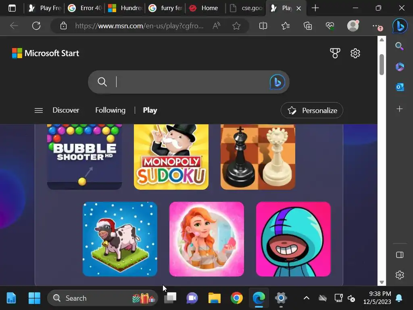Open Outlook in the sidebar
The image size is (413, 310).
tap(400, 87)
